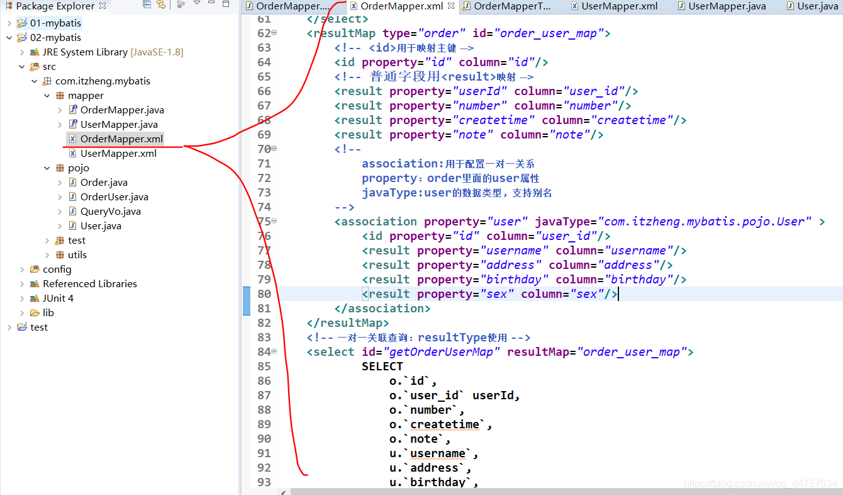The height and width of the screenshot is (495, 843).
Task: Click the config folder icon
Action: (x=35, y=270)
